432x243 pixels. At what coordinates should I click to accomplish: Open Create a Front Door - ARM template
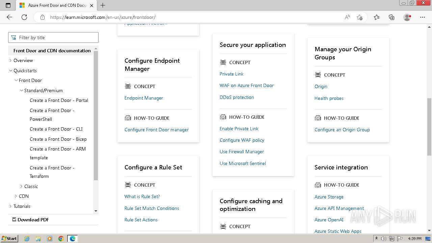(58, 153)
